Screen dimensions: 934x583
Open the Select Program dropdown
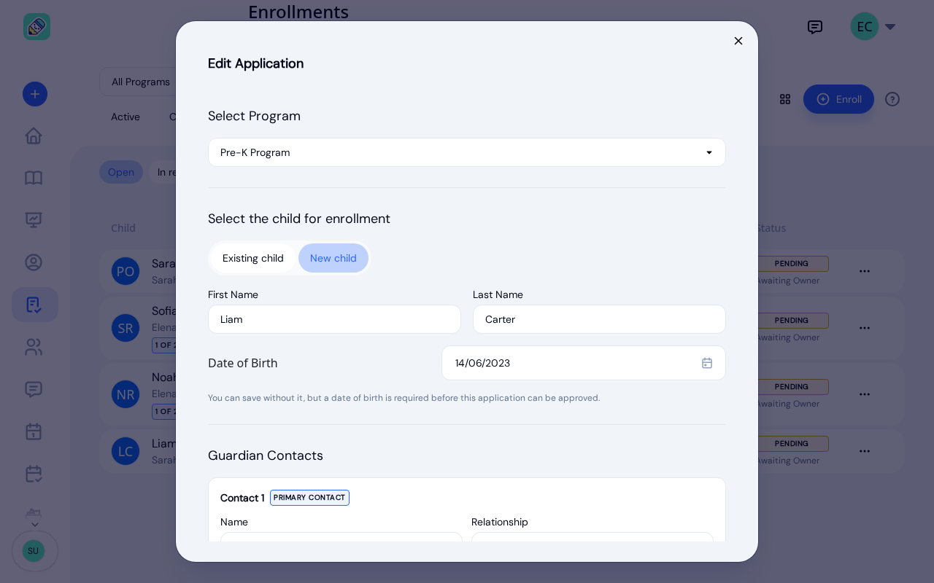click(x=467, y=152)
